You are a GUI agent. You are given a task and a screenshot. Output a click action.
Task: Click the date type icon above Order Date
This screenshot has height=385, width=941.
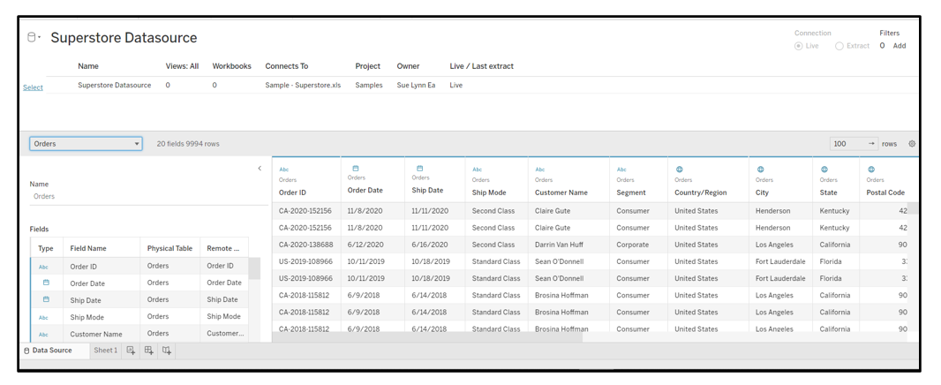coord(356,168)
